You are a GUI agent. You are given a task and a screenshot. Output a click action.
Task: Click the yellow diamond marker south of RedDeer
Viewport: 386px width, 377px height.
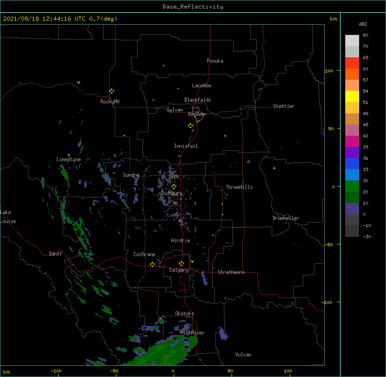click(x=190, y=126)
